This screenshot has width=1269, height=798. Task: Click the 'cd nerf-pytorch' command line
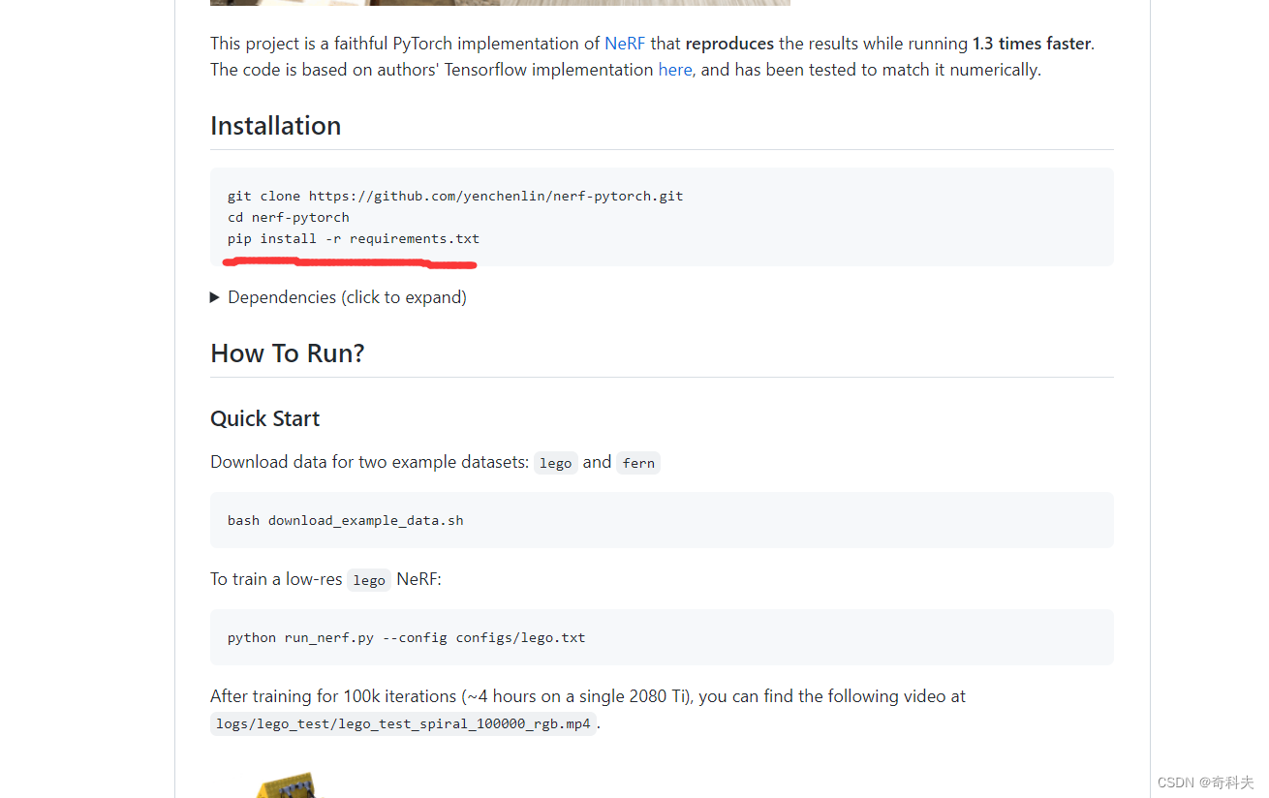click(x=289, y=217)
